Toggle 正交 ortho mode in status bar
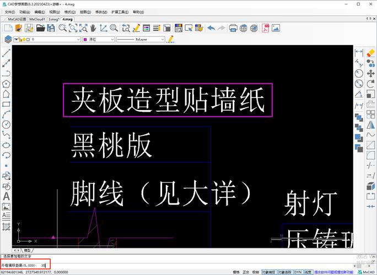 coord(246,272)
